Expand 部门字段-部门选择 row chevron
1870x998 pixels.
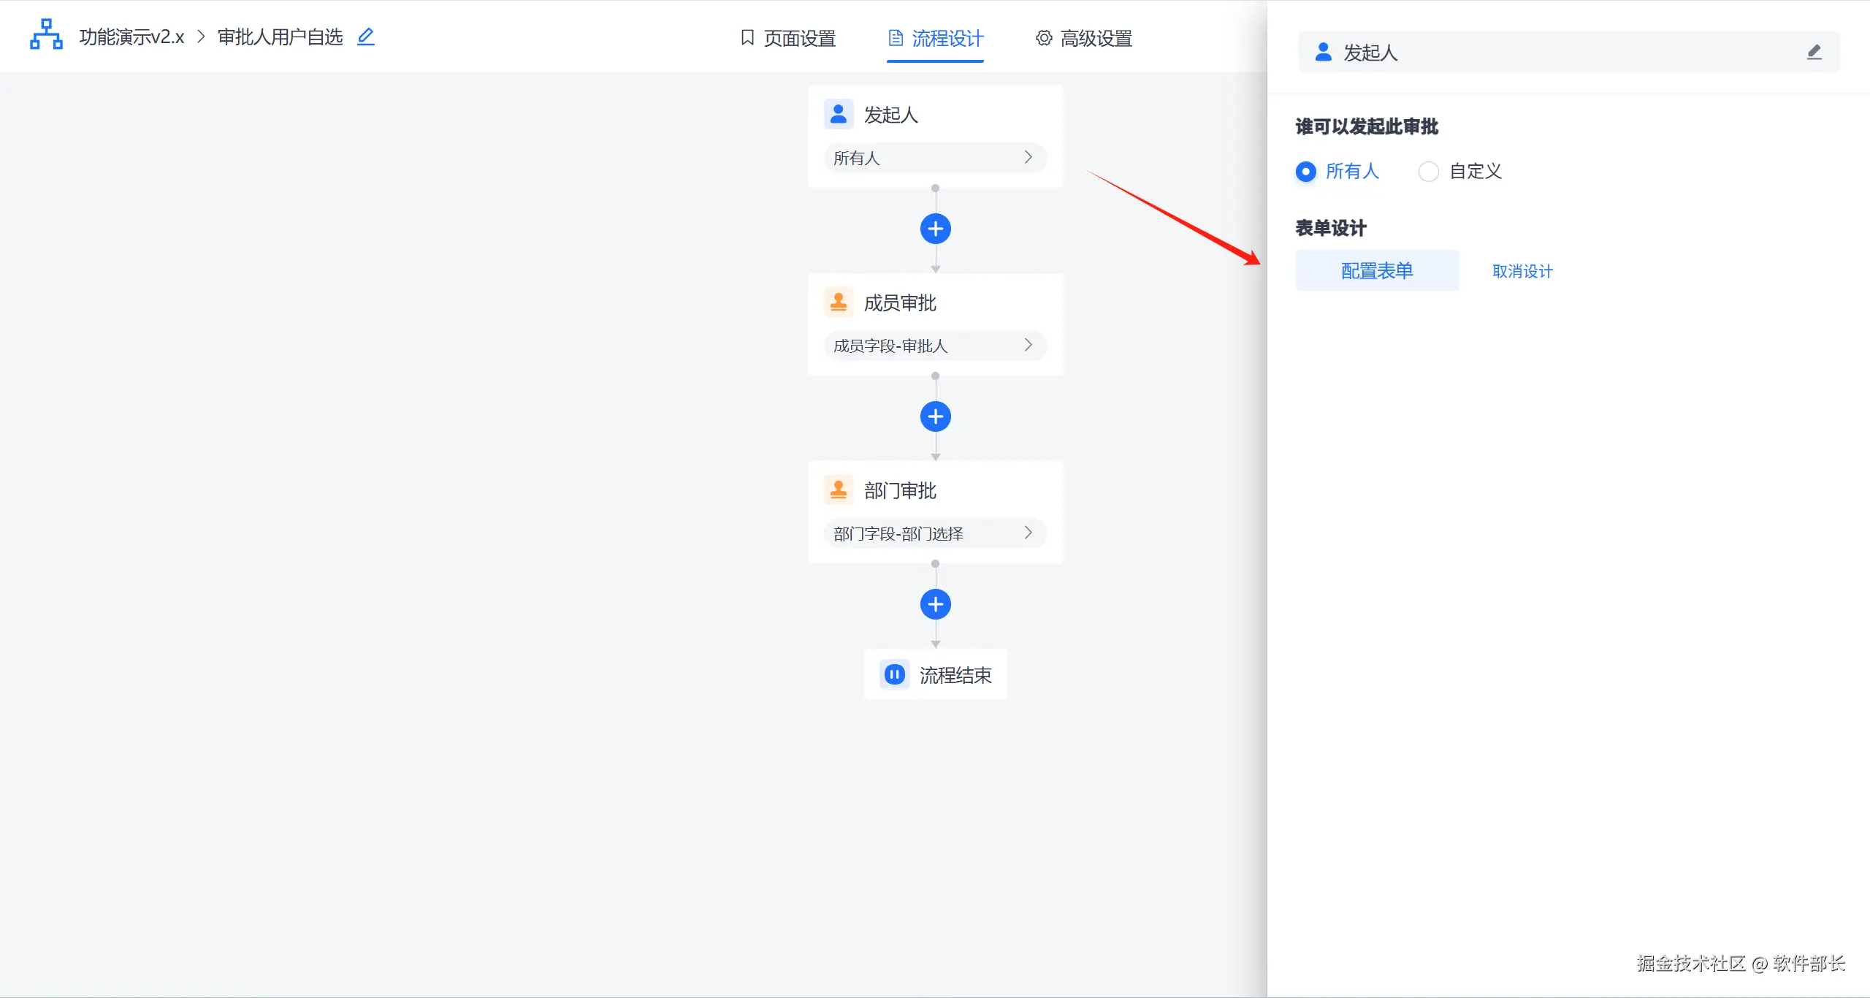[x=1028, y=533]
